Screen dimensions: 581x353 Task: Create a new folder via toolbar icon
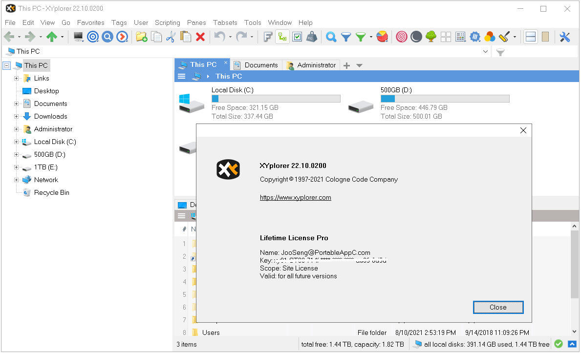click(x=142, y=37)
